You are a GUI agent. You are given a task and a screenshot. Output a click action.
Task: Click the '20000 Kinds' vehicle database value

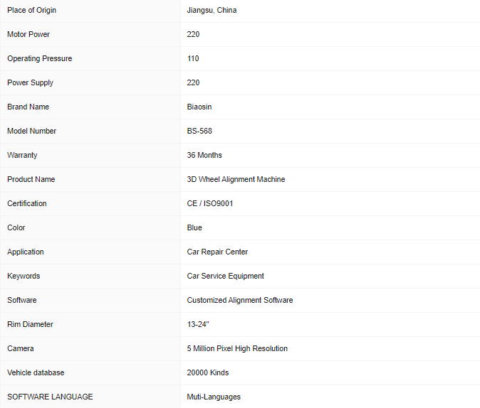click(x=208, y=372)
